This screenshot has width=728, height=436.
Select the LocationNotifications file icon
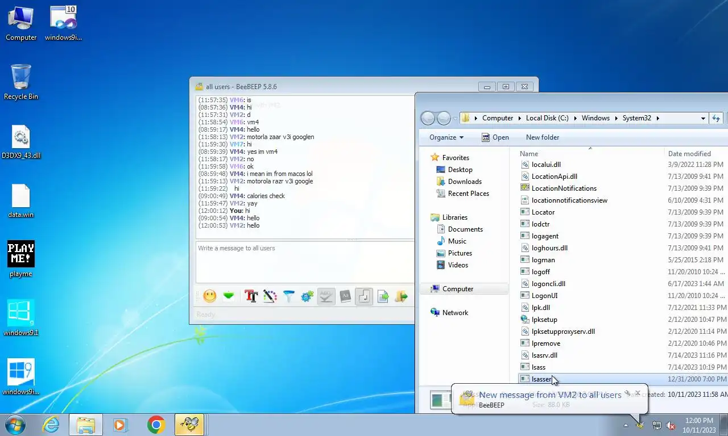(526, 188)
